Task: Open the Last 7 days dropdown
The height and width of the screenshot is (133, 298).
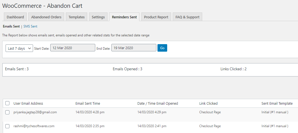Action: click(x=19, y=48)
